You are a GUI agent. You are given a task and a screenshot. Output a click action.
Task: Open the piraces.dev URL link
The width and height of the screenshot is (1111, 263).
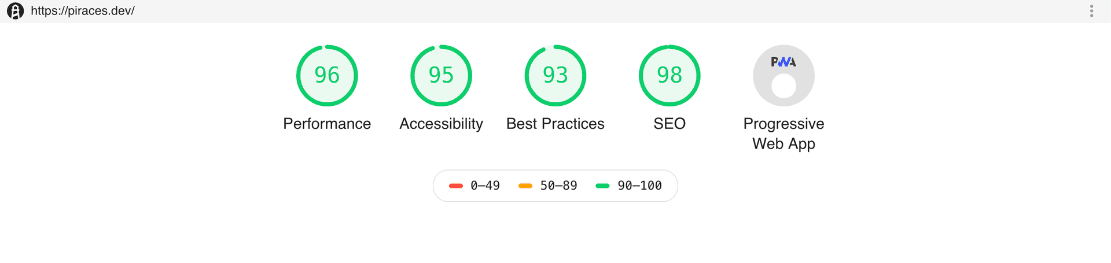click(83, 11)
